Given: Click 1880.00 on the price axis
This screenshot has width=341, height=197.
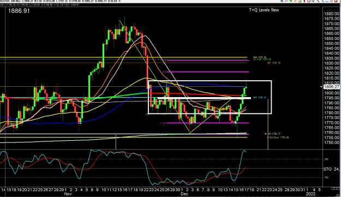Looking at the screenshot, I should point(331,14).
